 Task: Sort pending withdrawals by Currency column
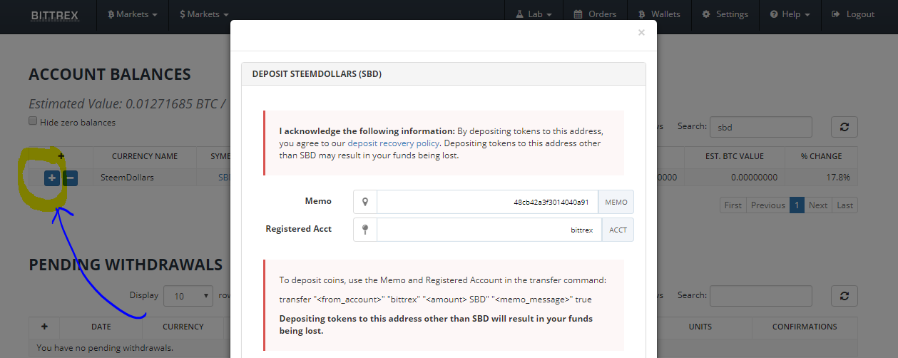point(183,327)
